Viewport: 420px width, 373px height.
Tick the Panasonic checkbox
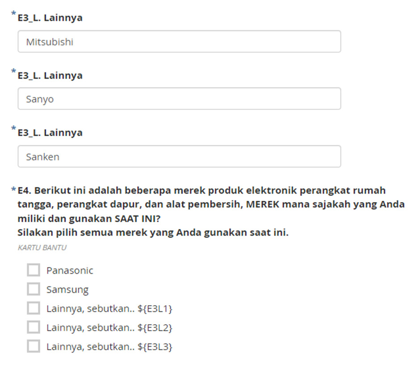pos(34,270)
